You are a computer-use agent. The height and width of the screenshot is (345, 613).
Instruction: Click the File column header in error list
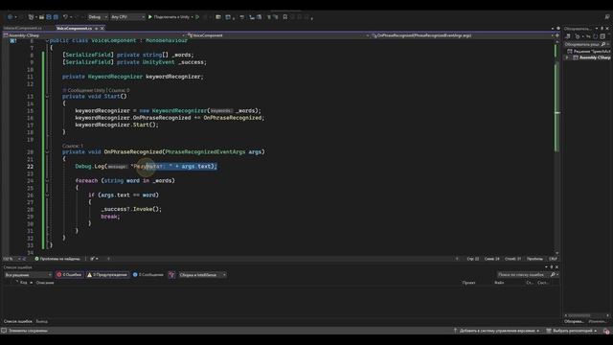[x=499, y=283]
